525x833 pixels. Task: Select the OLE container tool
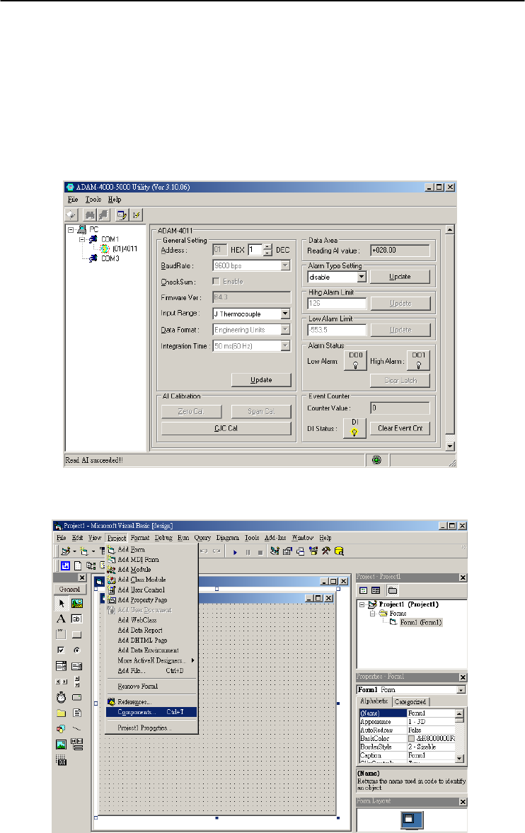tap(61, 760)
